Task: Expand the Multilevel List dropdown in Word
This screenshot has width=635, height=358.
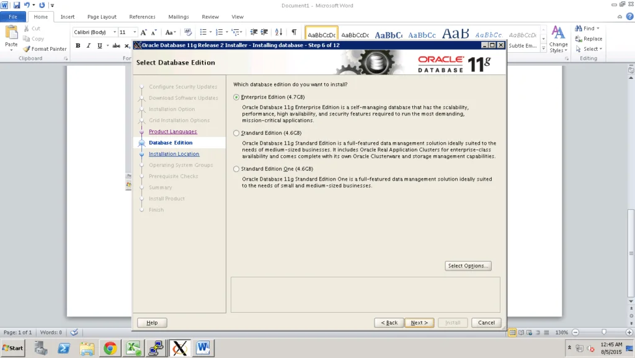Action: 241,32
